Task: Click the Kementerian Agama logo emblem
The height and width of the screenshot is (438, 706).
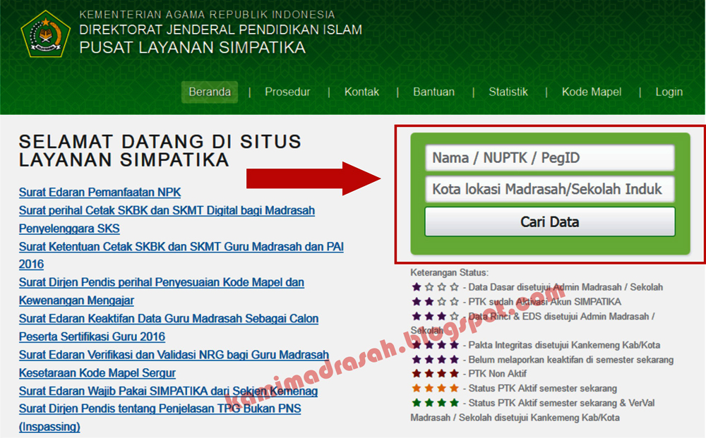Action: tap(45, 34)
